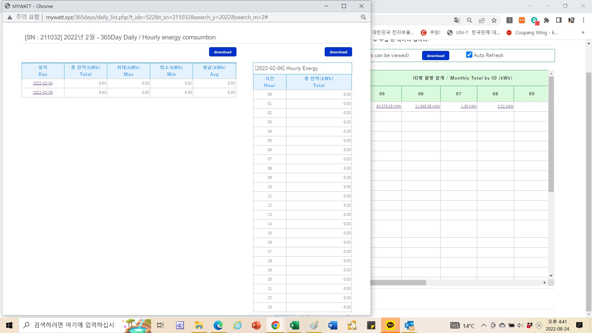Expand hidden system tray icons chevron
This screenshot has height=333, width=592.
(x=484, y=325)
